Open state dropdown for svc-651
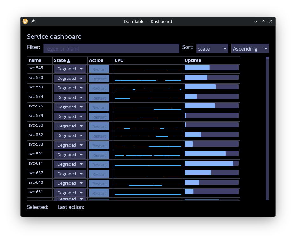 point(70,193)
